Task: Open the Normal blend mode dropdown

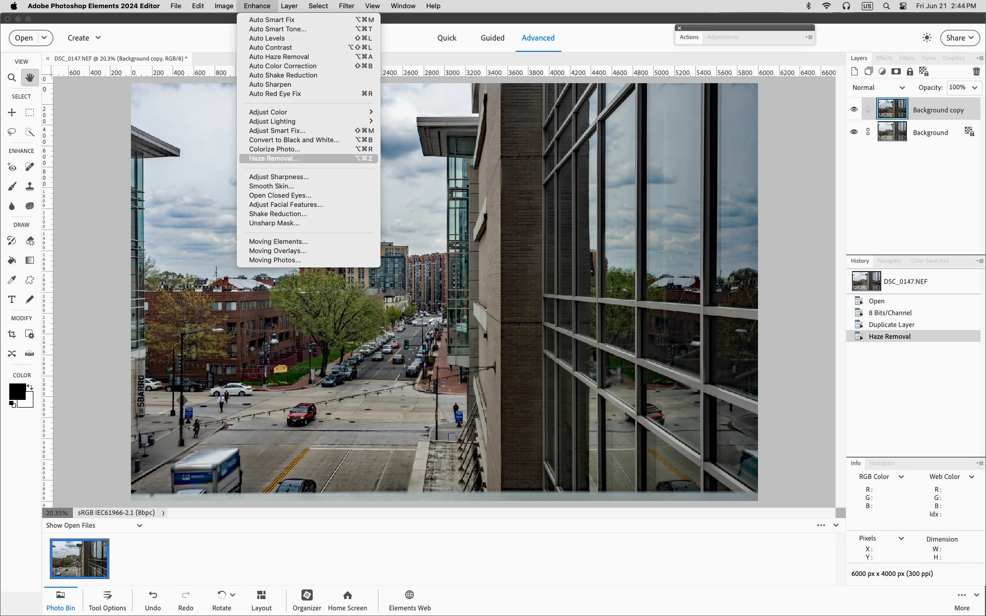Action: 878,88
